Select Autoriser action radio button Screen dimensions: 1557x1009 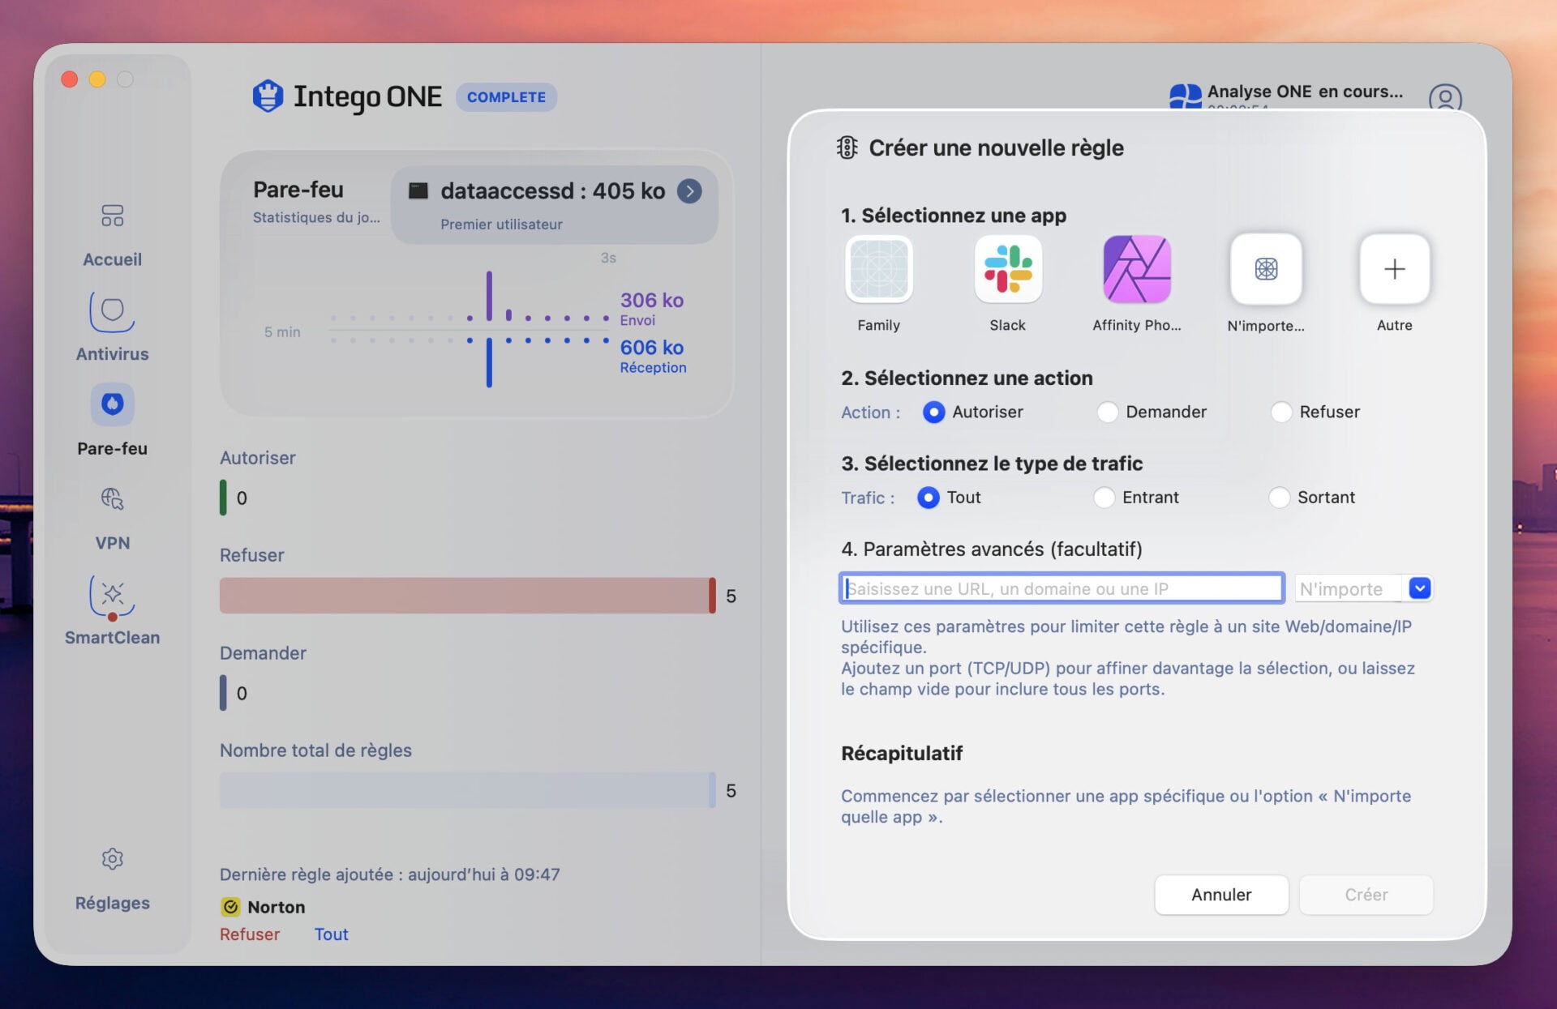(934, 413)
